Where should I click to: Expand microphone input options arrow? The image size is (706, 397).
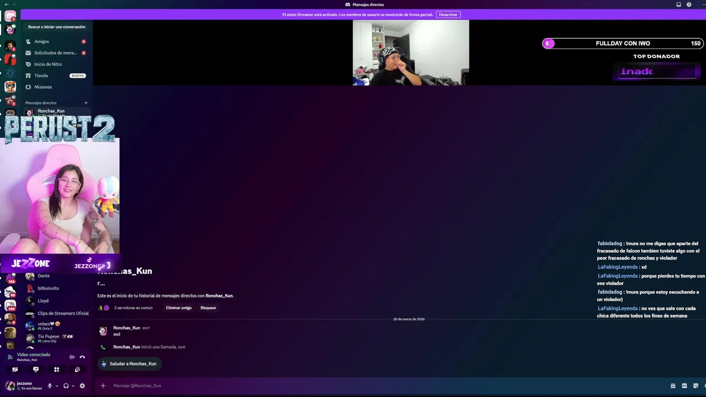coord(57,386)
